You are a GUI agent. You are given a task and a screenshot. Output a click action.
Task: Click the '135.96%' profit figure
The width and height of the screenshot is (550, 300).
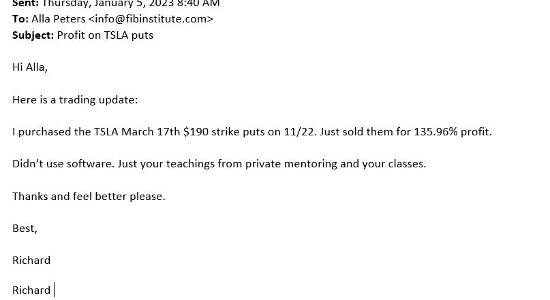tap(436, 132)
